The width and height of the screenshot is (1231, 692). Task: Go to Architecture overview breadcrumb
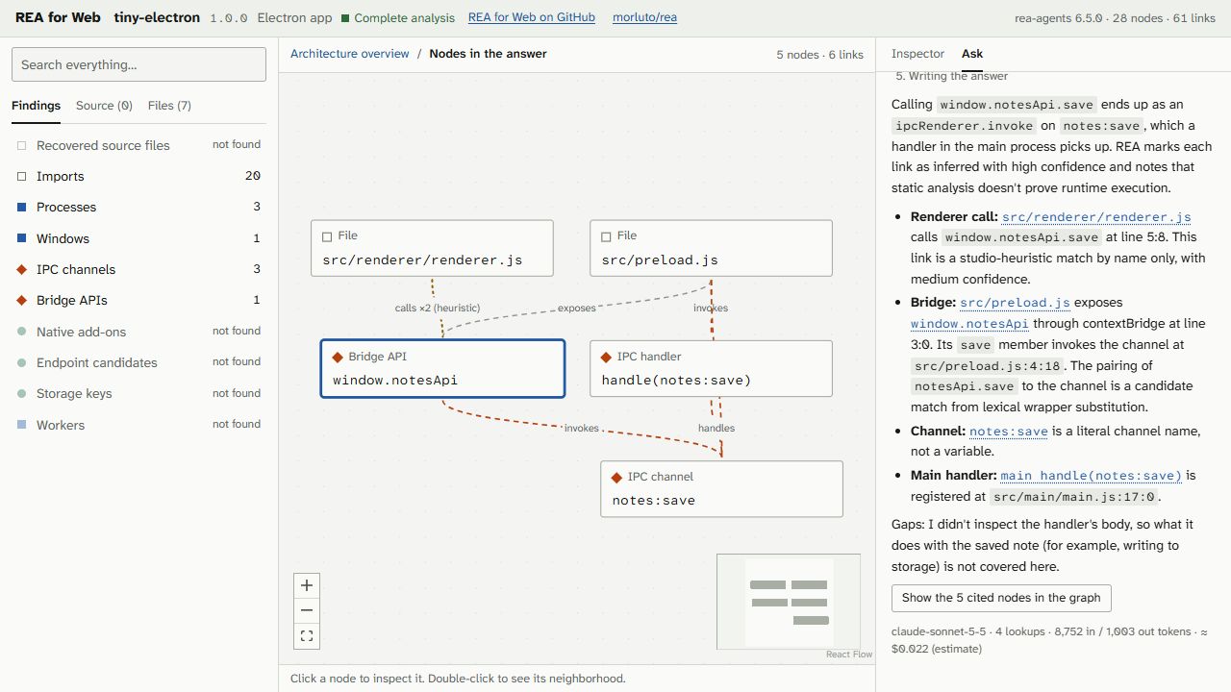pyautogui.click(x=350, y=54)
